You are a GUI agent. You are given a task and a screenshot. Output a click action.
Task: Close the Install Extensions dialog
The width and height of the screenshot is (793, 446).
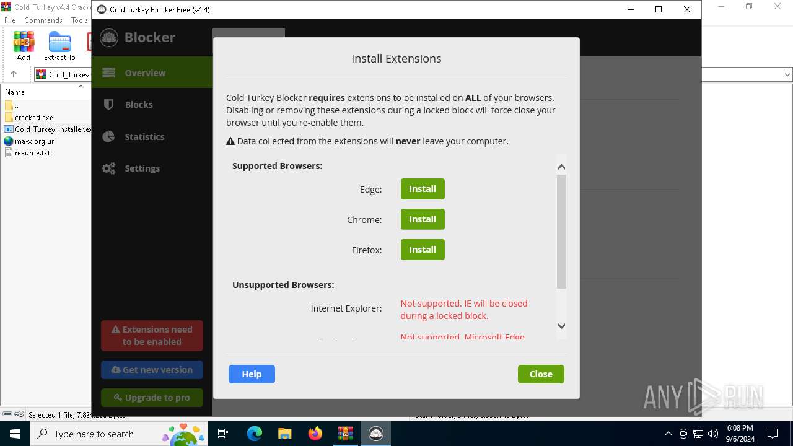pyautogui.click(x=541, y=374)
